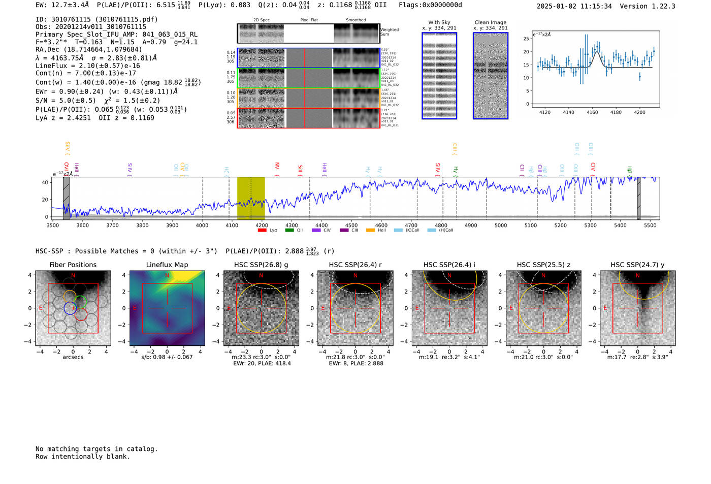711x484 pixels.
Task: Select the orange-bordered 2D spectrum row
Action: coord(308,98)
